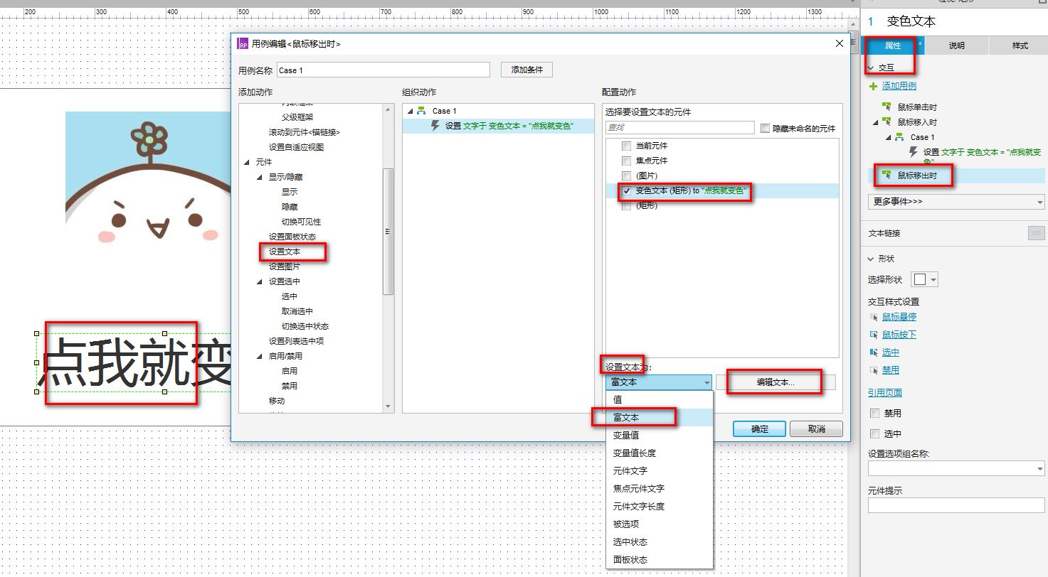Check the 当前元件 checkbox

(x=626, y=146)
